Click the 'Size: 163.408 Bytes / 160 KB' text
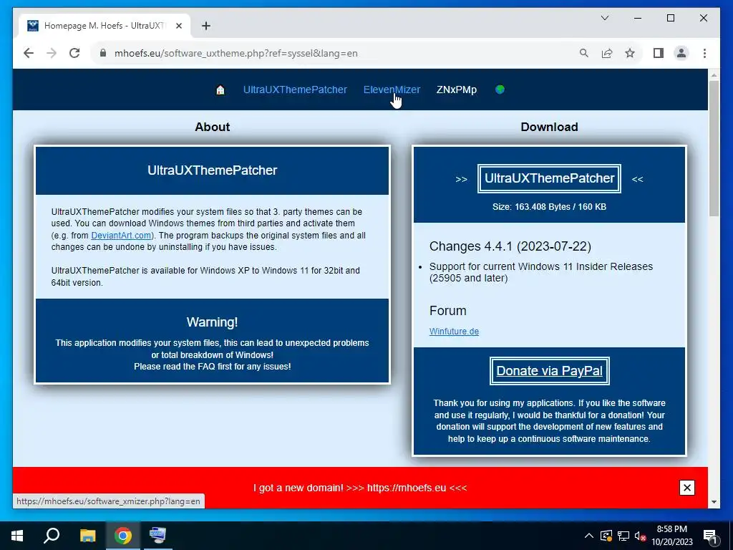Screen dimensions: 733x550 pos(549,207)
